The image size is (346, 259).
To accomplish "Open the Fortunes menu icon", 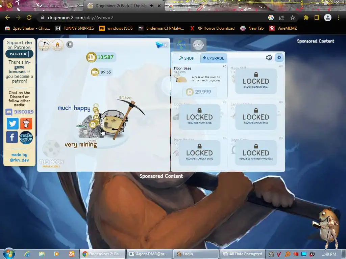I will click(x=57, y=45).
